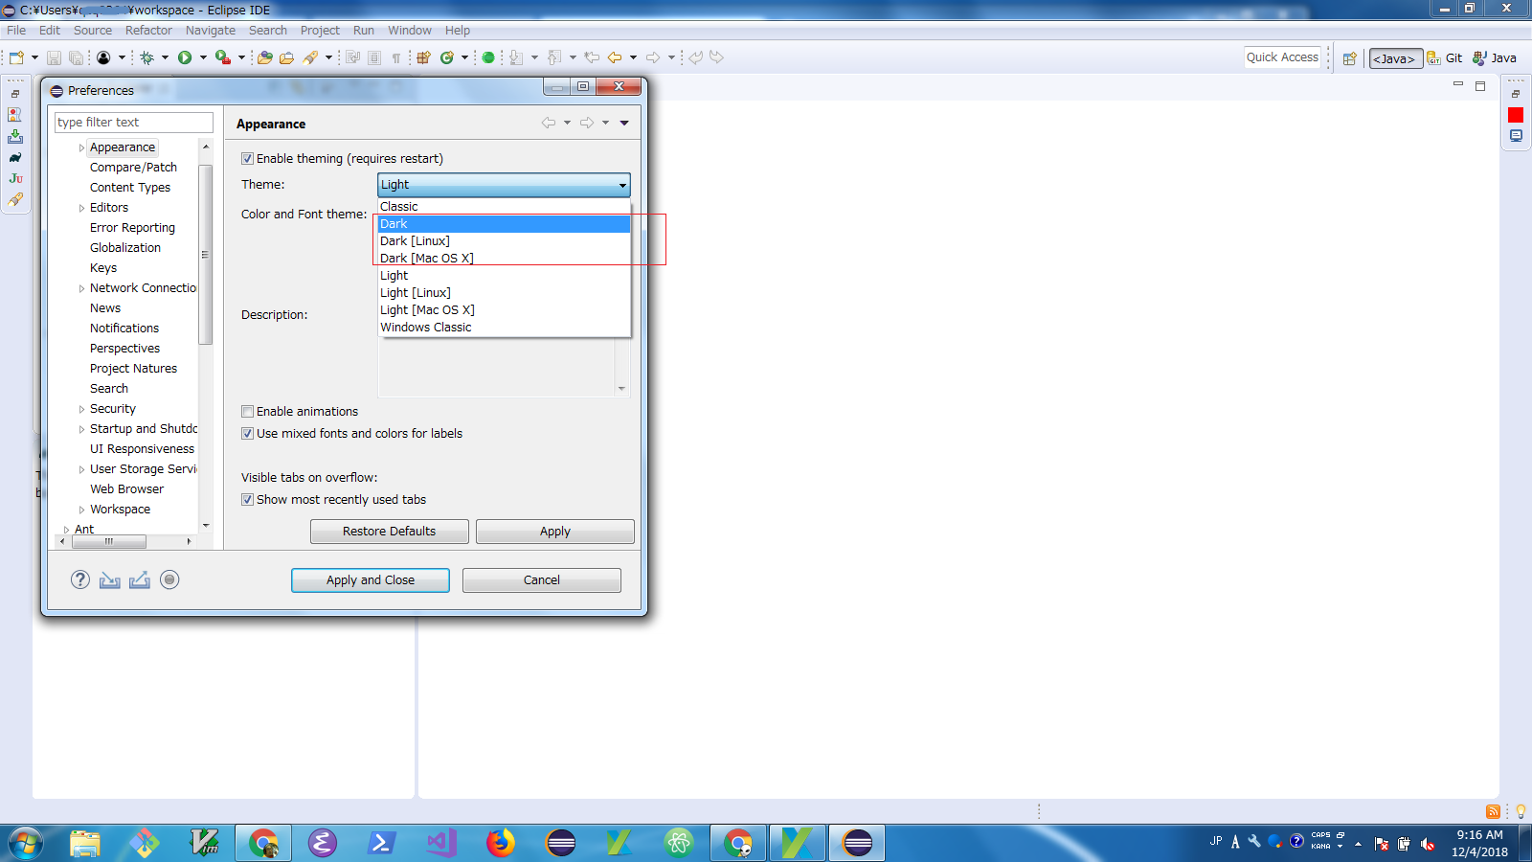Click the Help question mark icon in Preferences
Viewport: 1532px width, 862px height.
[x=80, y=579]
